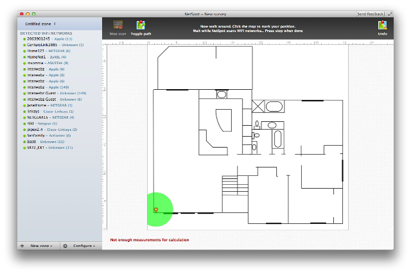Click the Stop scan toolbar icon
The height and width of the screenshot is (274, 411).
pos(118,25)
